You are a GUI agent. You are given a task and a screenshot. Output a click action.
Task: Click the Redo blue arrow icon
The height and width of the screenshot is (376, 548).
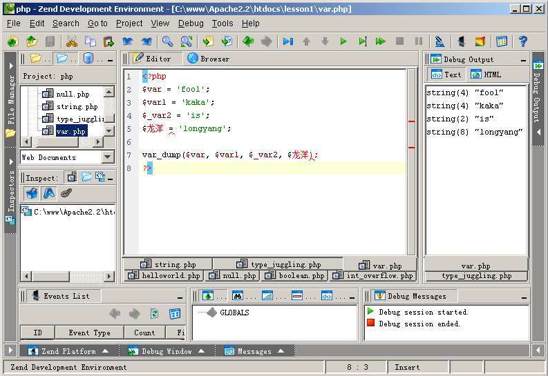[147, 41]
